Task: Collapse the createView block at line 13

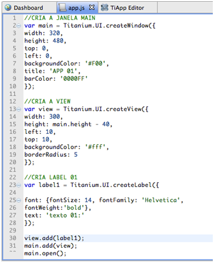Action: point(19,109)
